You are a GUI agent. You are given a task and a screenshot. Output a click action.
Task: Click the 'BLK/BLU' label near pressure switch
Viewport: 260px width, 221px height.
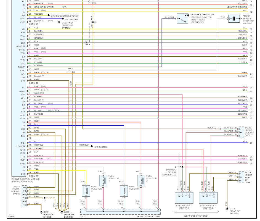pyautogui.click(x=169, y=17)
